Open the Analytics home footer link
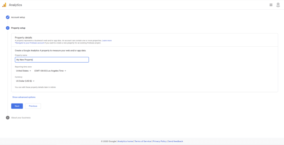 coord(125,141)
